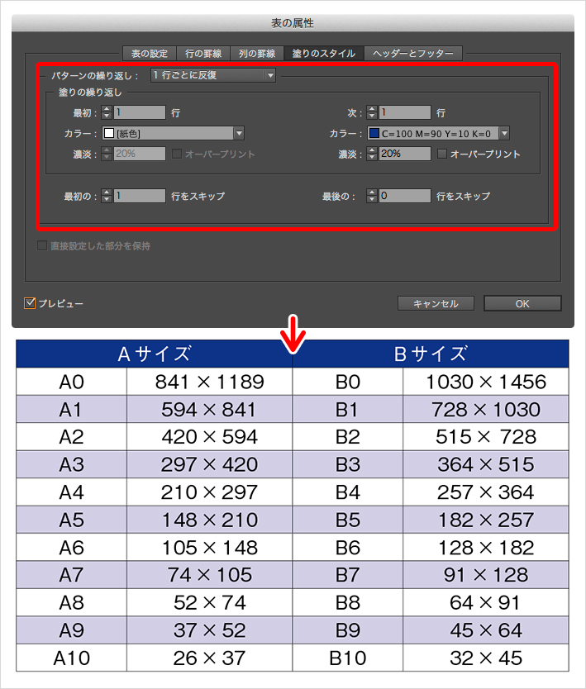Click the Aサイズ header cell

click(x=155, y=354)
